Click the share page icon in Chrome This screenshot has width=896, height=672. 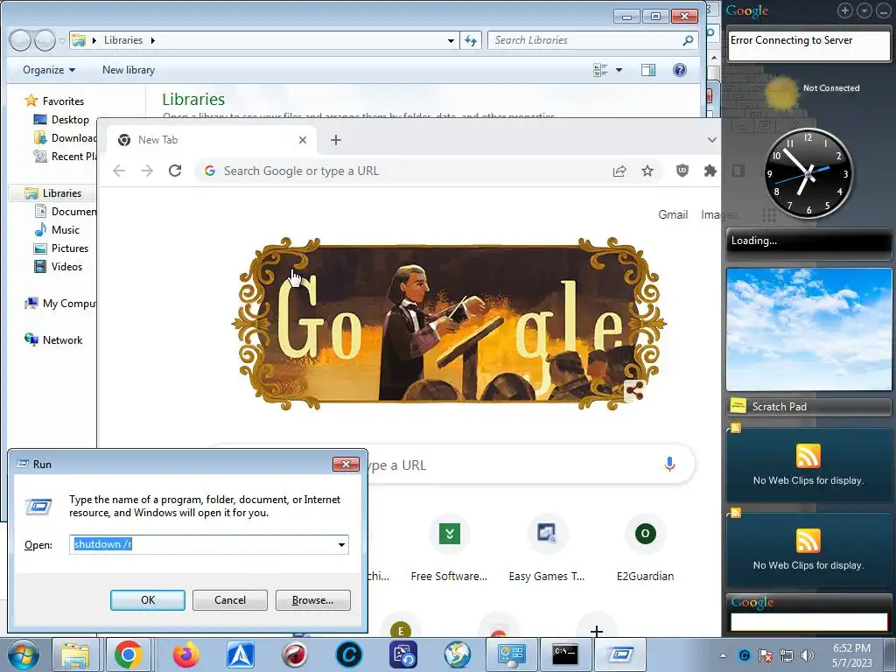619,171
